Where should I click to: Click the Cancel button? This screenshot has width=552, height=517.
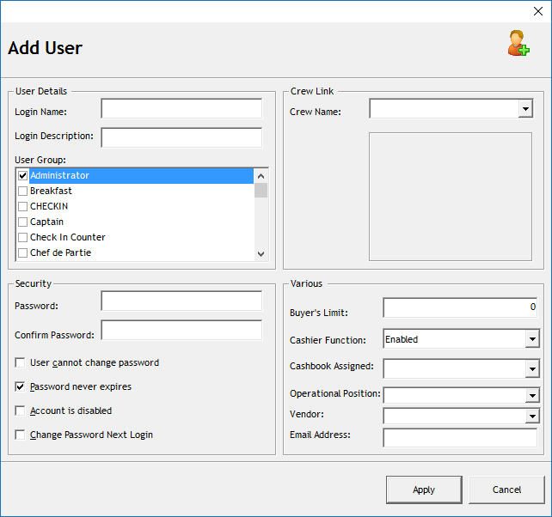pos(506,490)
